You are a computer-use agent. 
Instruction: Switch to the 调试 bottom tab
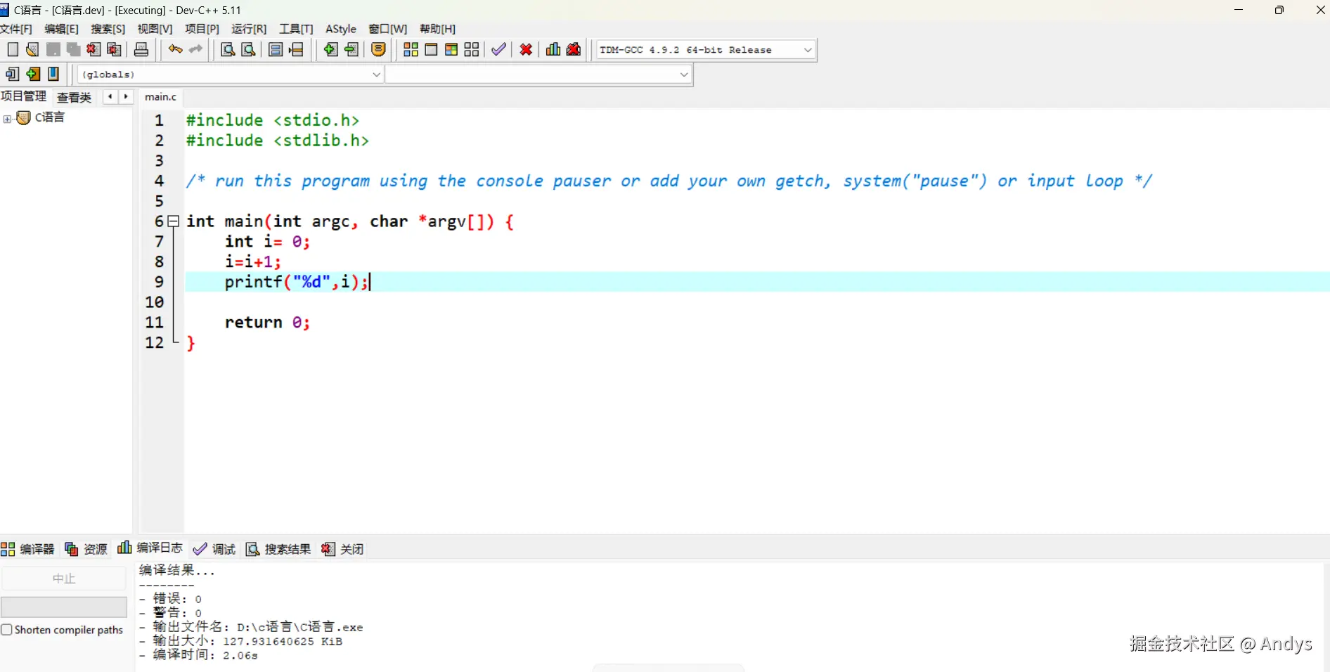(x=214, y=549)
